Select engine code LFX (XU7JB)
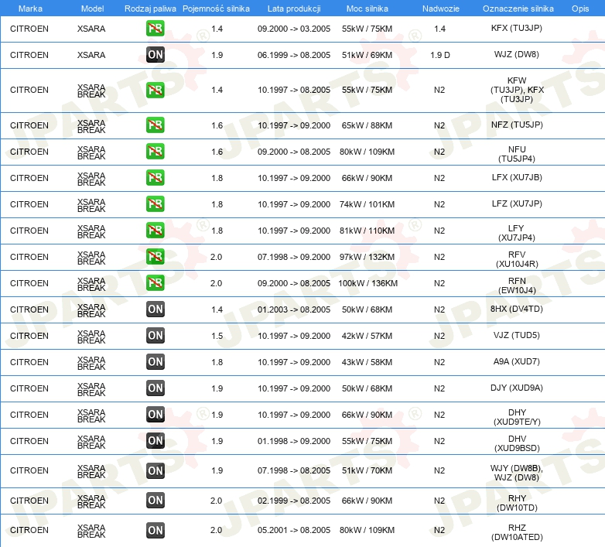This screenshot has width=605, height=547. [x=517, y=177]
